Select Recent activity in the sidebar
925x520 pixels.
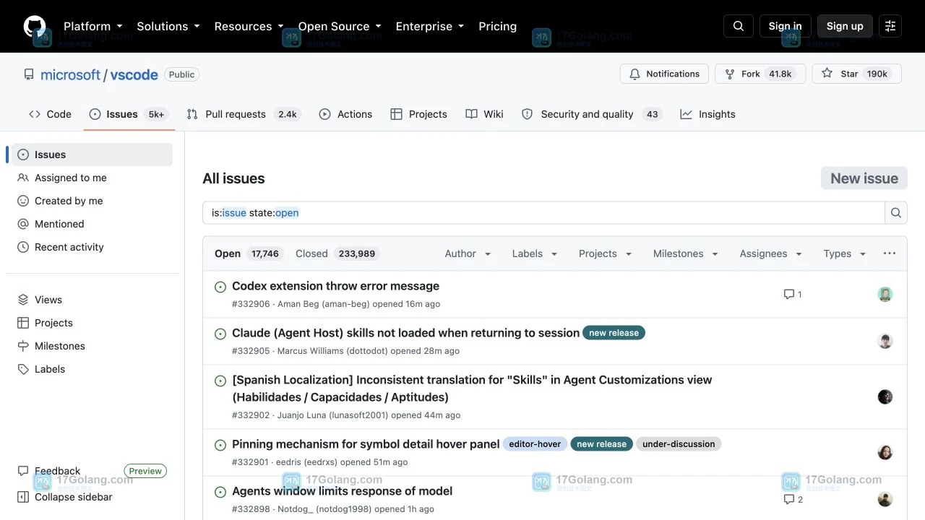tap(92, 247)
